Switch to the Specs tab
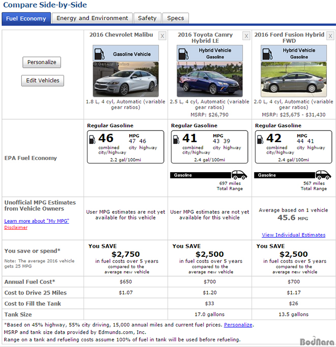Screen dimensions: 336x347 [x=176, y=18]
